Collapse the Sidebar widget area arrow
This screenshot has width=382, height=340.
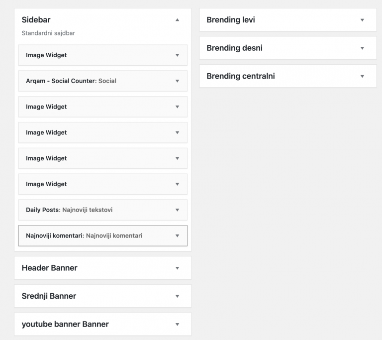[x=178, y=20]
